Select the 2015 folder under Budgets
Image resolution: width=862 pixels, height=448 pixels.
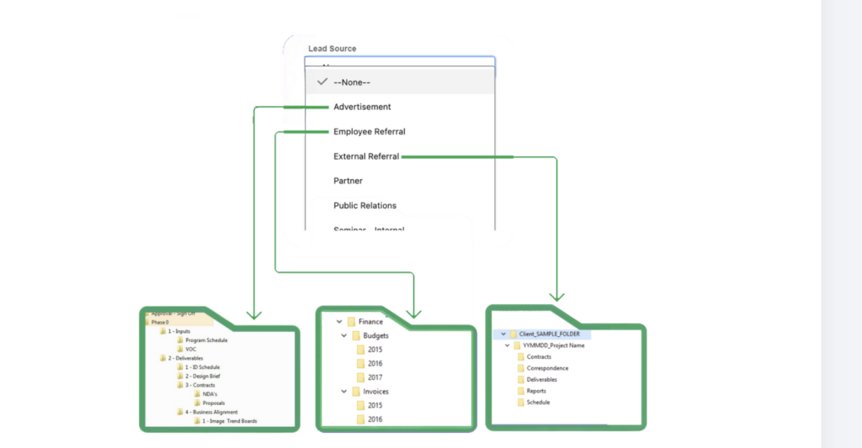point(375,350)
